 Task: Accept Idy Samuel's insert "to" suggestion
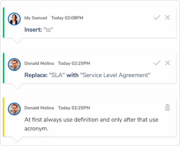click(157, 18)
